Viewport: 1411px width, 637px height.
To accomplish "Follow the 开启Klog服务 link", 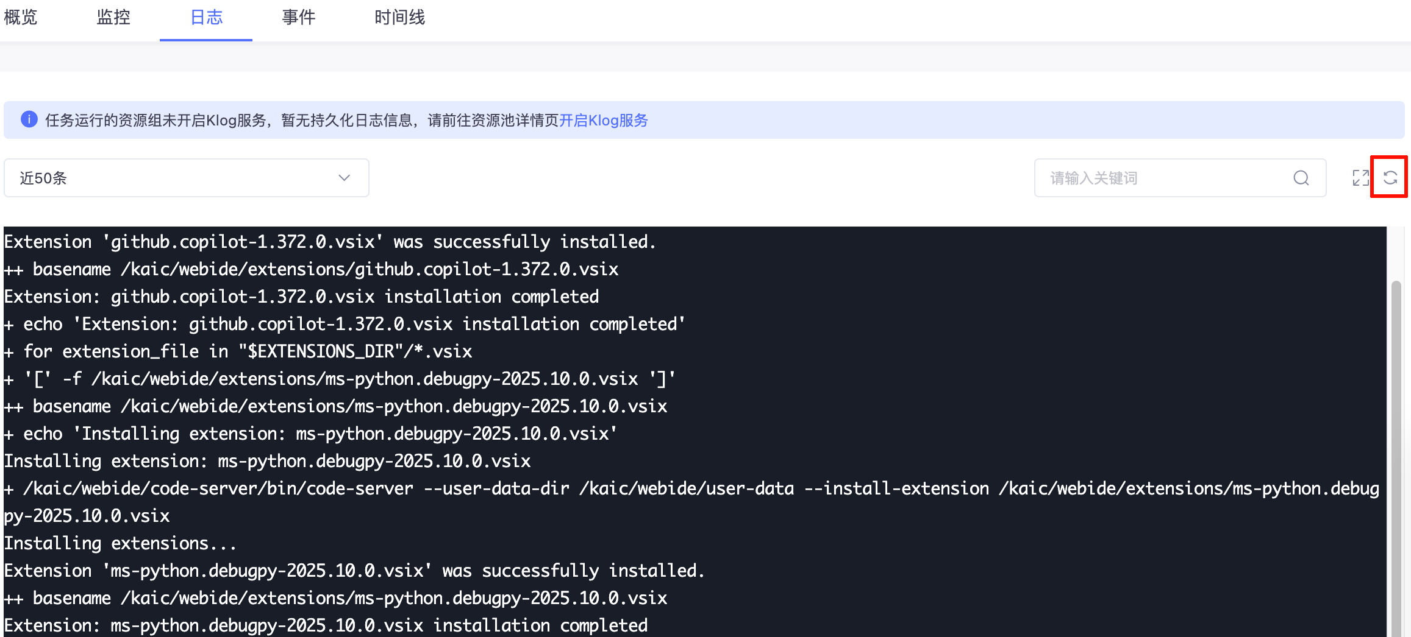I will pos(604,120).
